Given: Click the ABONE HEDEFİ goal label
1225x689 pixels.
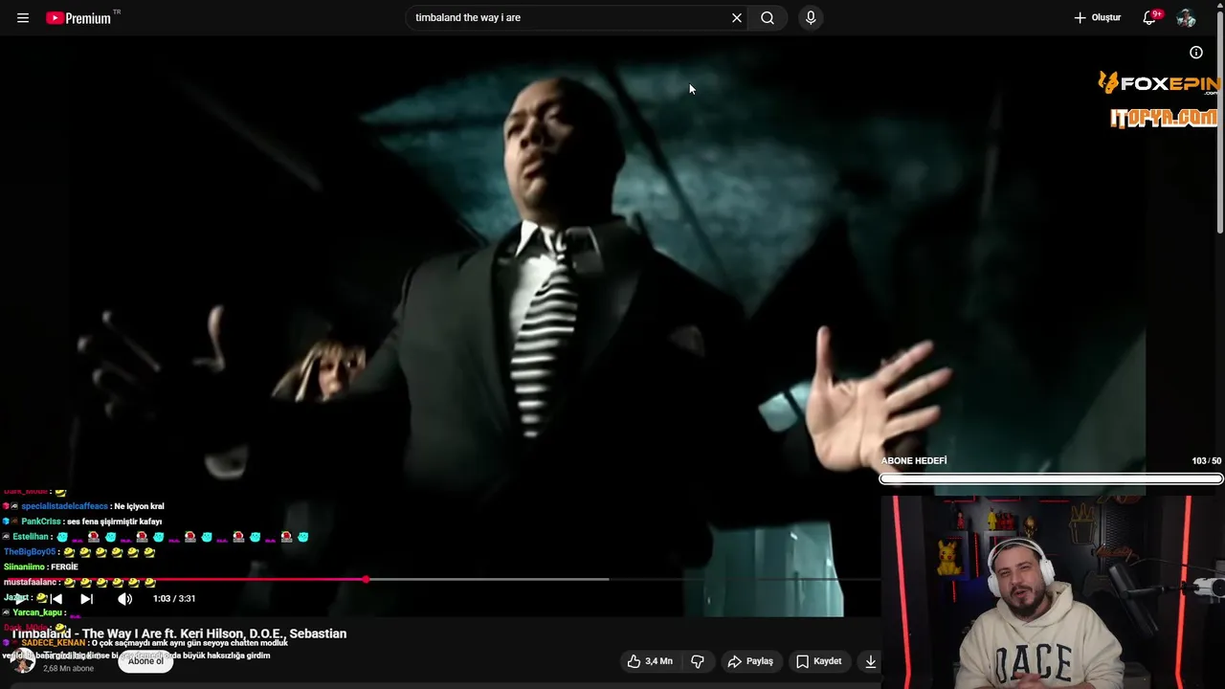Looking at the screenshot, I should pyautogui.click(x=914, y=461).
